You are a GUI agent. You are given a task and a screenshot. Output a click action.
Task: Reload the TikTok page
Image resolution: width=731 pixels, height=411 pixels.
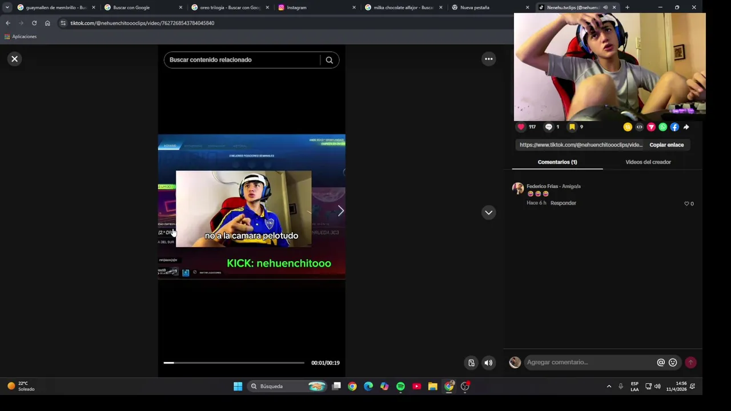point(34,23)
